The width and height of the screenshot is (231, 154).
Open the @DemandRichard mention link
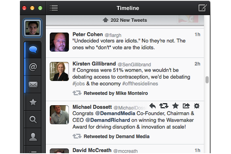[108, 120]
